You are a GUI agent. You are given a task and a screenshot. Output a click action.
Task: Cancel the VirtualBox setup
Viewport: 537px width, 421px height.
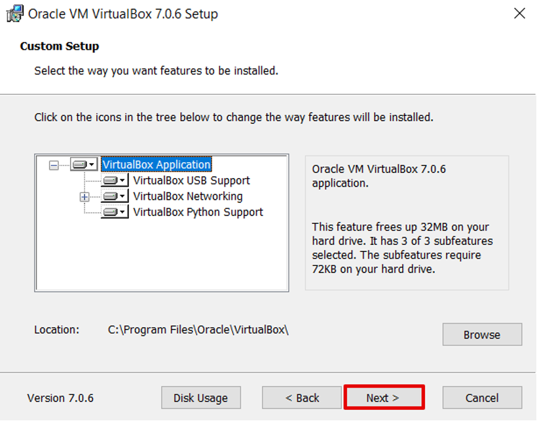(482, 397)
